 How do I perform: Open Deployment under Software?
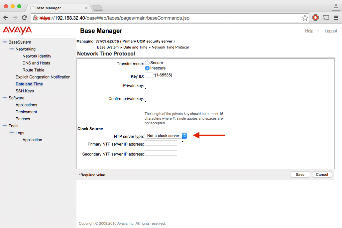26,112
